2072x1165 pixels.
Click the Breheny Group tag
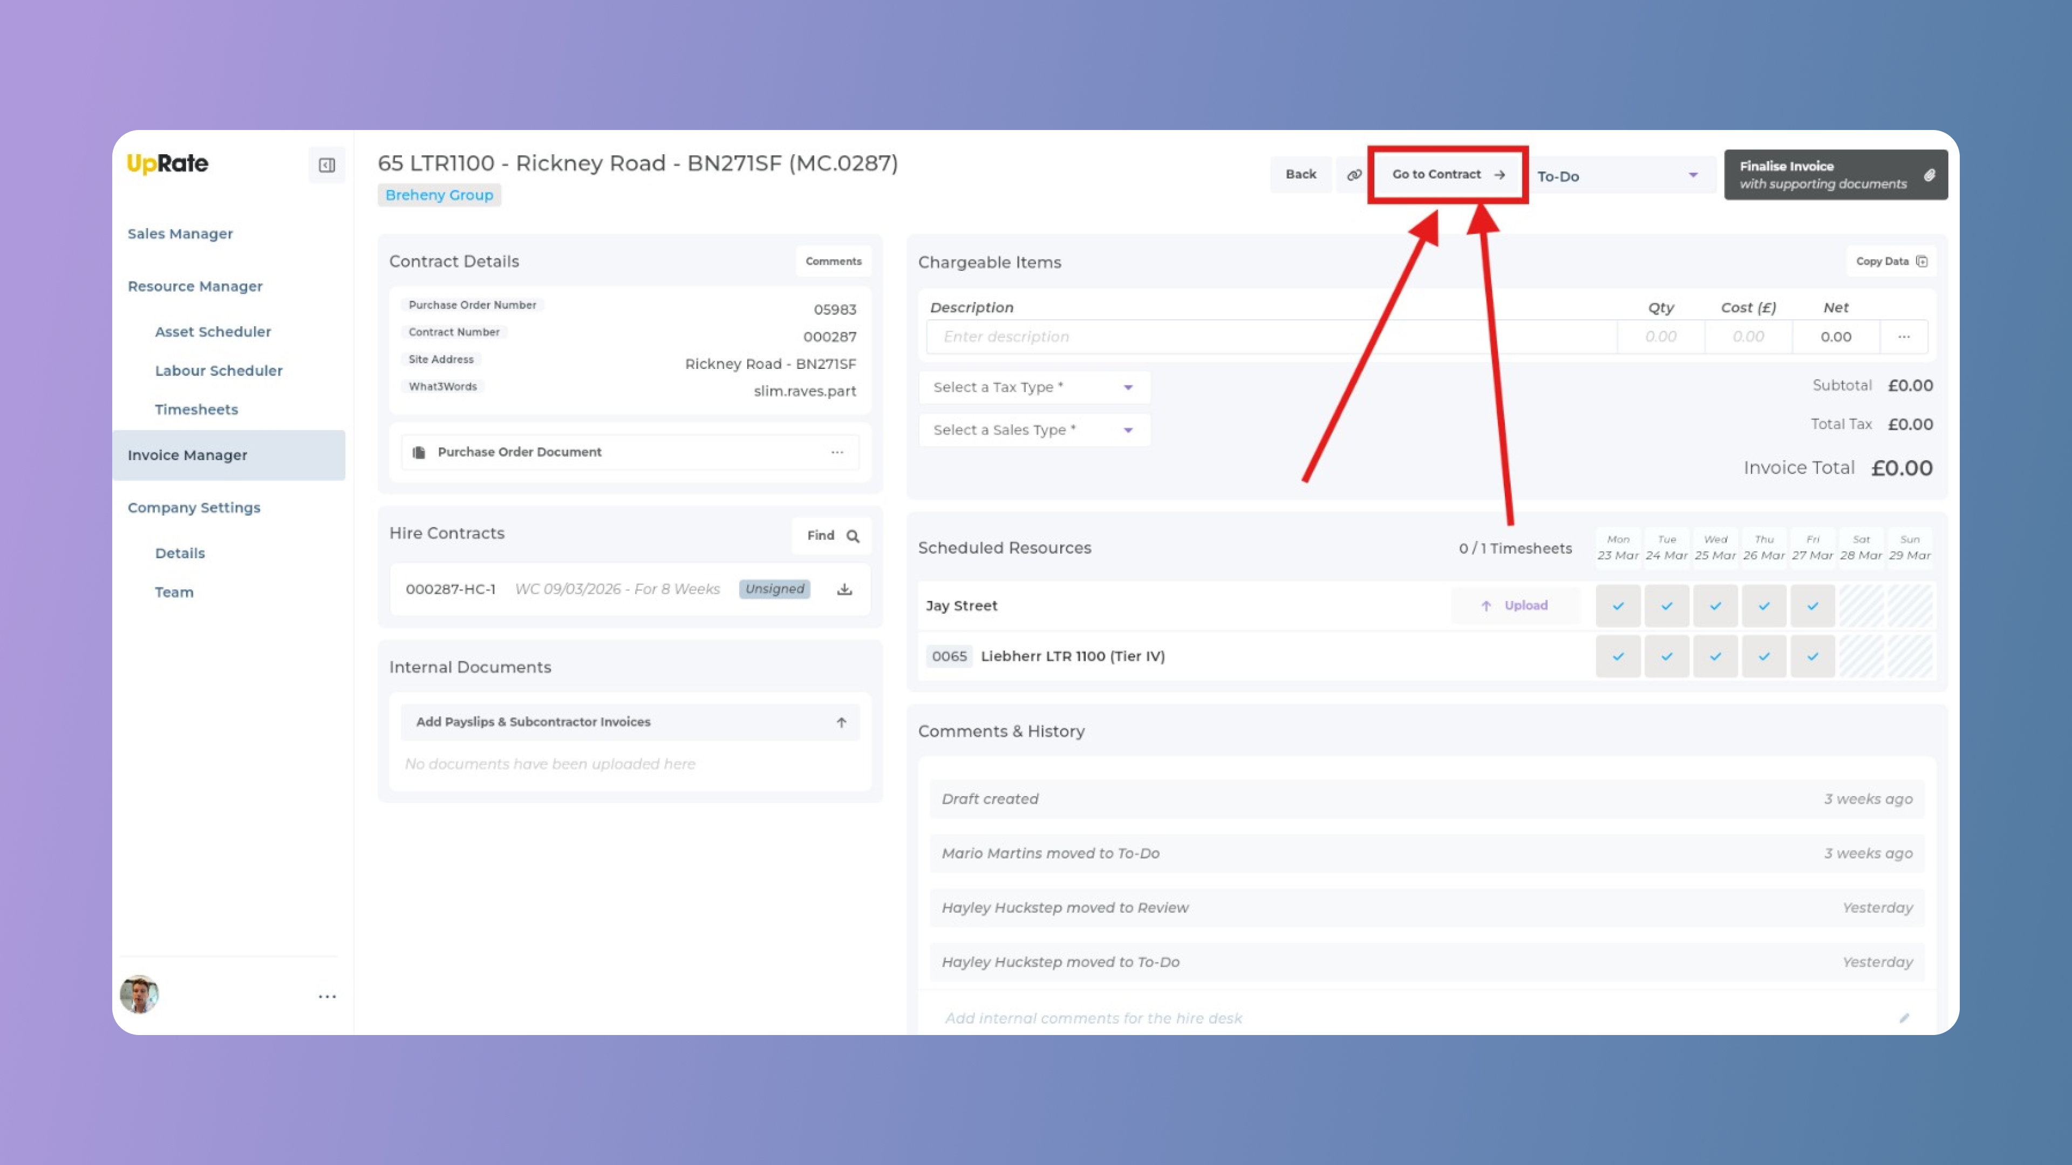point(438,195)
